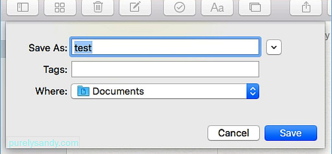The width and height of the screenshot is (332, 154).
Task: Click the purelysandy.com watermark text
Action: click(43, 143)
